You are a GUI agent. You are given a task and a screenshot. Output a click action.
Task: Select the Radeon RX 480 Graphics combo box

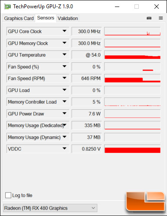pos(50,208)
